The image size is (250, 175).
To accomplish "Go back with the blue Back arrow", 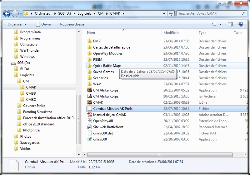I will point(7,14).
